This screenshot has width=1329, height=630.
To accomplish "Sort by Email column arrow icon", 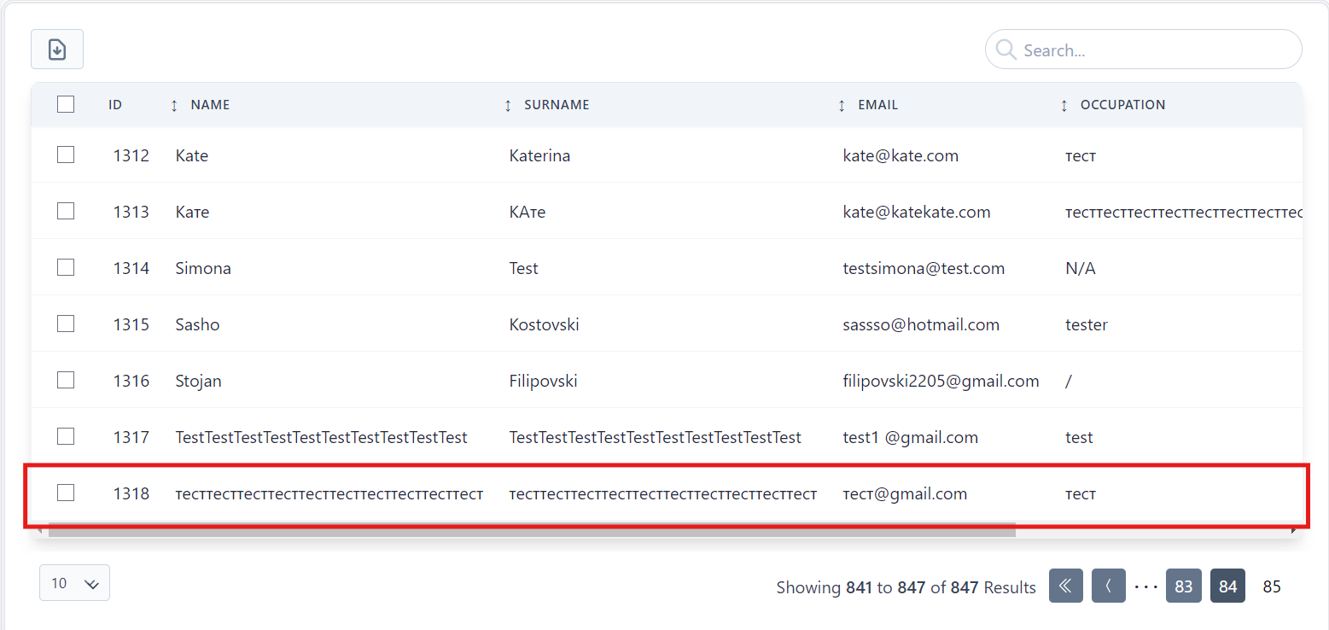I will coord(842,105).
